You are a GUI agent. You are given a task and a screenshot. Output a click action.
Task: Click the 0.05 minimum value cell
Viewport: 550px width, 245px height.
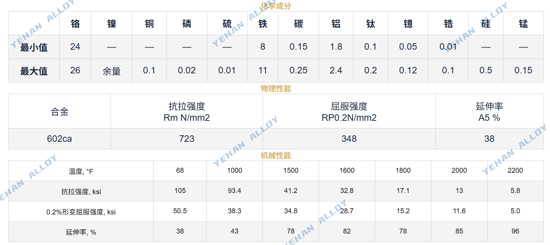[408, 47]
